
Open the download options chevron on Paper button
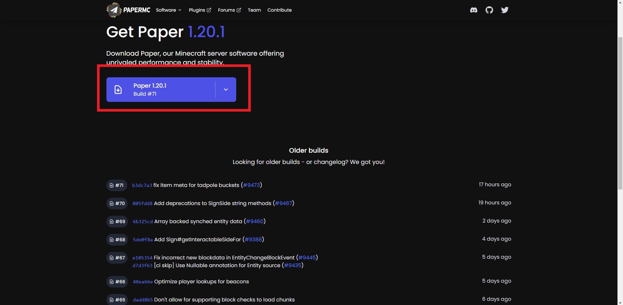tap(226, 90)
